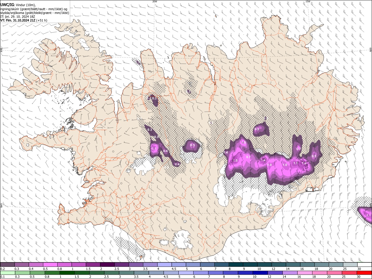Click the white swatch after upper legend 30

pos(364,264)
